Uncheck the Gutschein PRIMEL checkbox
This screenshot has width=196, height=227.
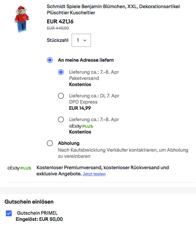click(9, 213)
